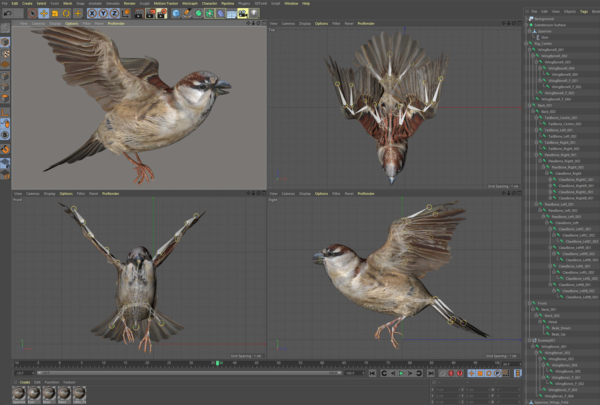Click the magnet Soft Selection icon
The width and height of the screenshot is (600, 405).
coord(5,149)
